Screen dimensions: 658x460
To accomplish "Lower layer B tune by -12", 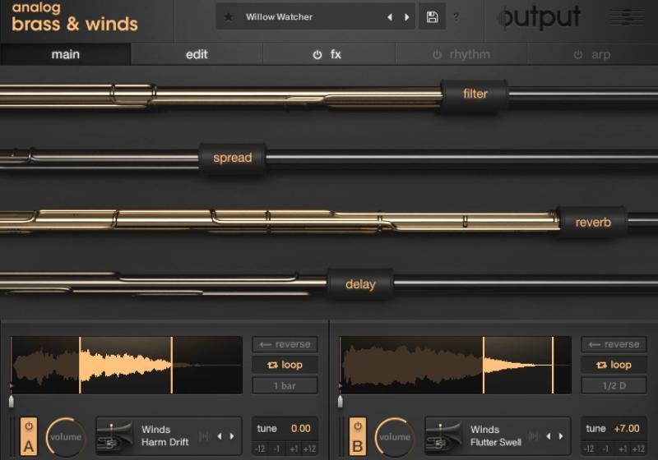I will point(589,448).
